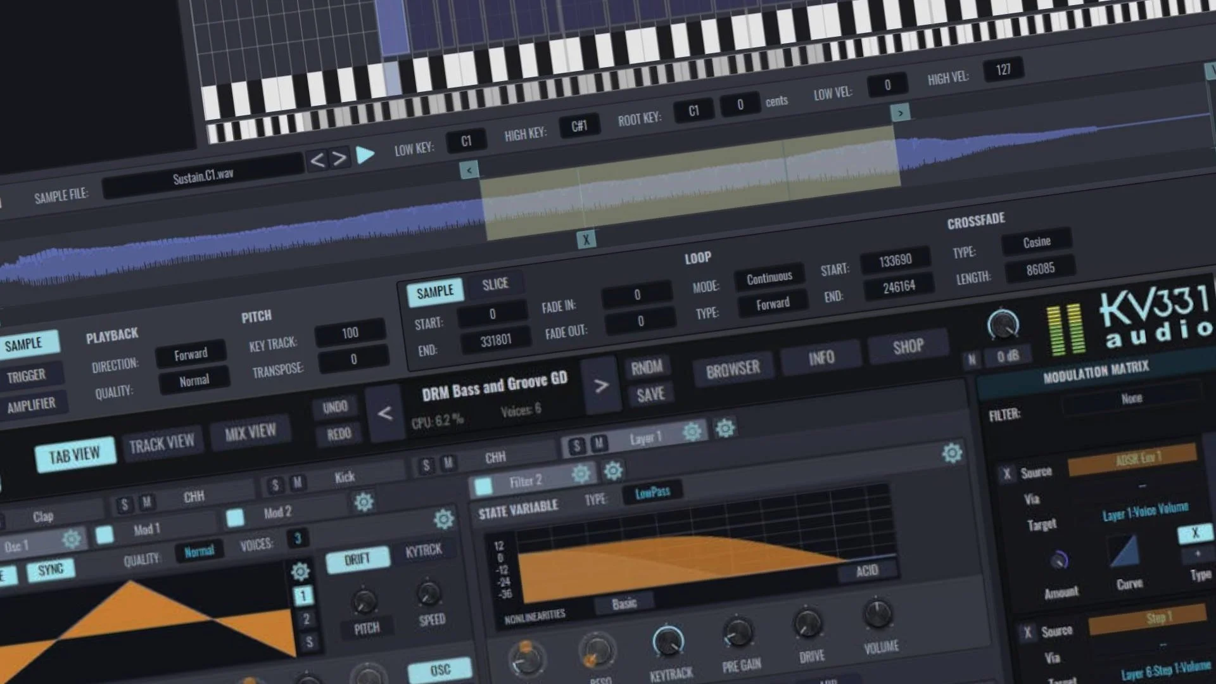The image size is (1216, 684).
Task: Open the filter type LowPass dropdown
Action: pos(652,492)
